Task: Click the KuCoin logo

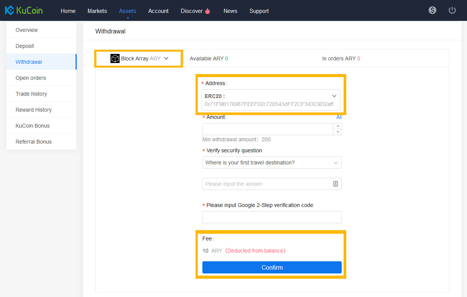Action: point(24,10)
